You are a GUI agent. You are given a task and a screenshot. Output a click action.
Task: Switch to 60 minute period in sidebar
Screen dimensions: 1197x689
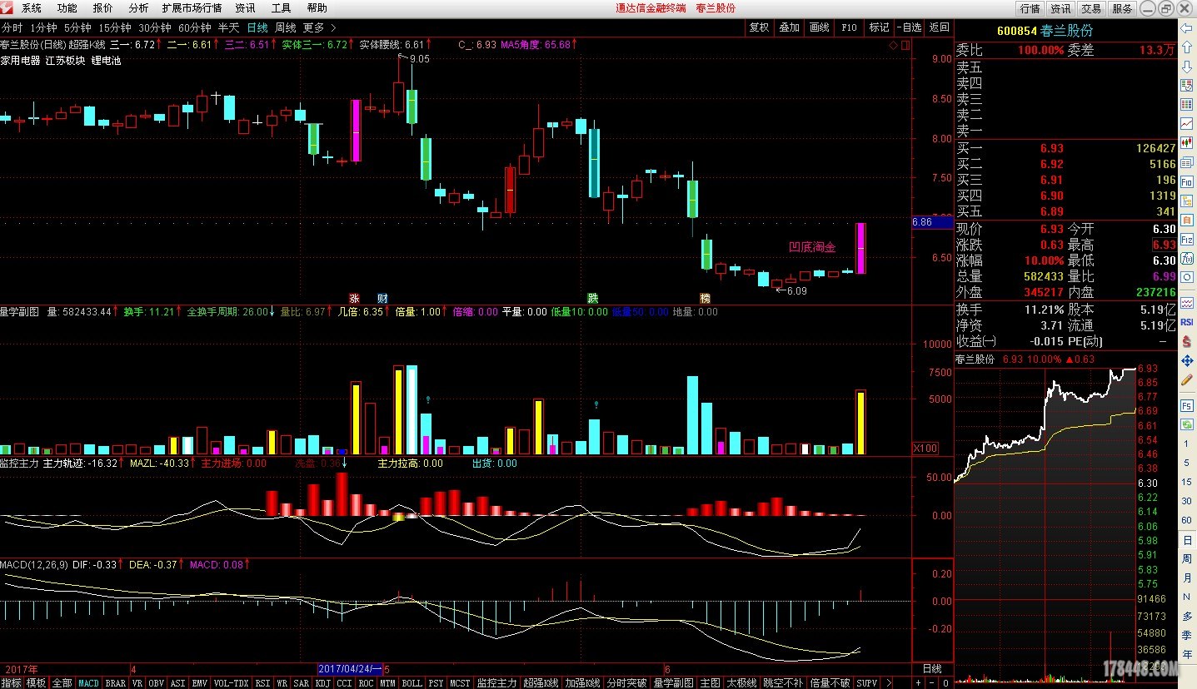tap(1186, 520)
